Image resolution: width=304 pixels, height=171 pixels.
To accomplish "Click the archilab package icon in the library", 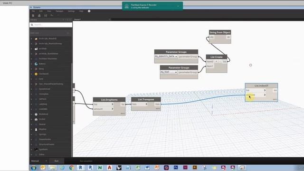I will tap(36, 48).
